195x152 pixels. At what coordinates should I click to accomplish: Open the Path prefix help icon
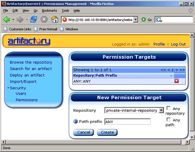(x=75, y=122)
